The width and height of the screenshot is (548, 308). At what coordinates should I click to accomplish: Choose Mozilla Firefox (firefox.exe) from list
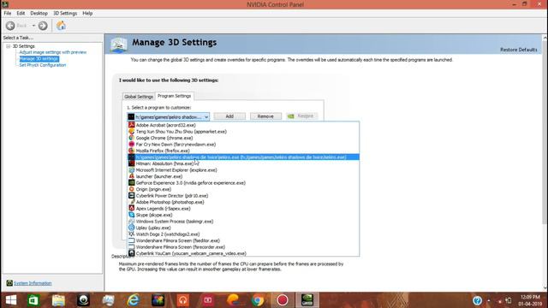[243, 151]
